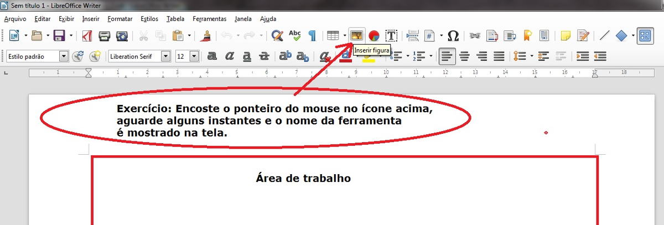This screenshot has height=225, width=664.
Task: Open the Liberation Serif font name dropdown
Action: [165, 56]
